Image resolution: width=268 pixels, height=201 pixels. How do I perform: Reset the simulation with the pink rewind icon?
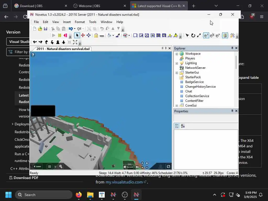(65, 35)
